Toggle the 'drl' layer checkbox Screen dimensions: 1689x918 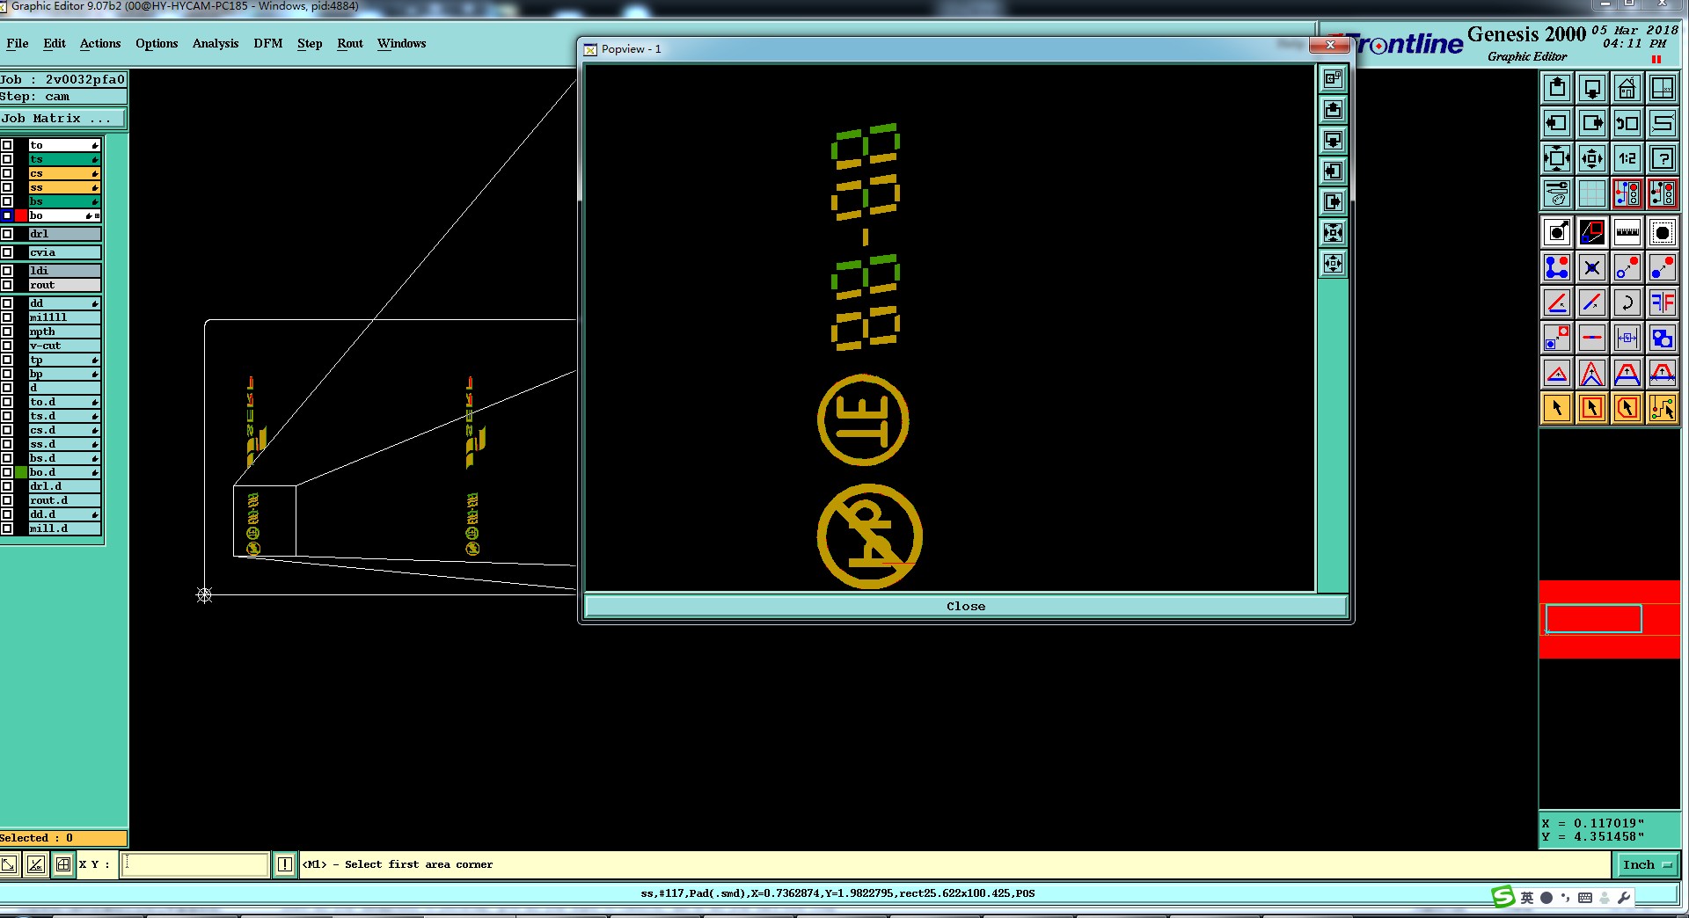(7, 234)
